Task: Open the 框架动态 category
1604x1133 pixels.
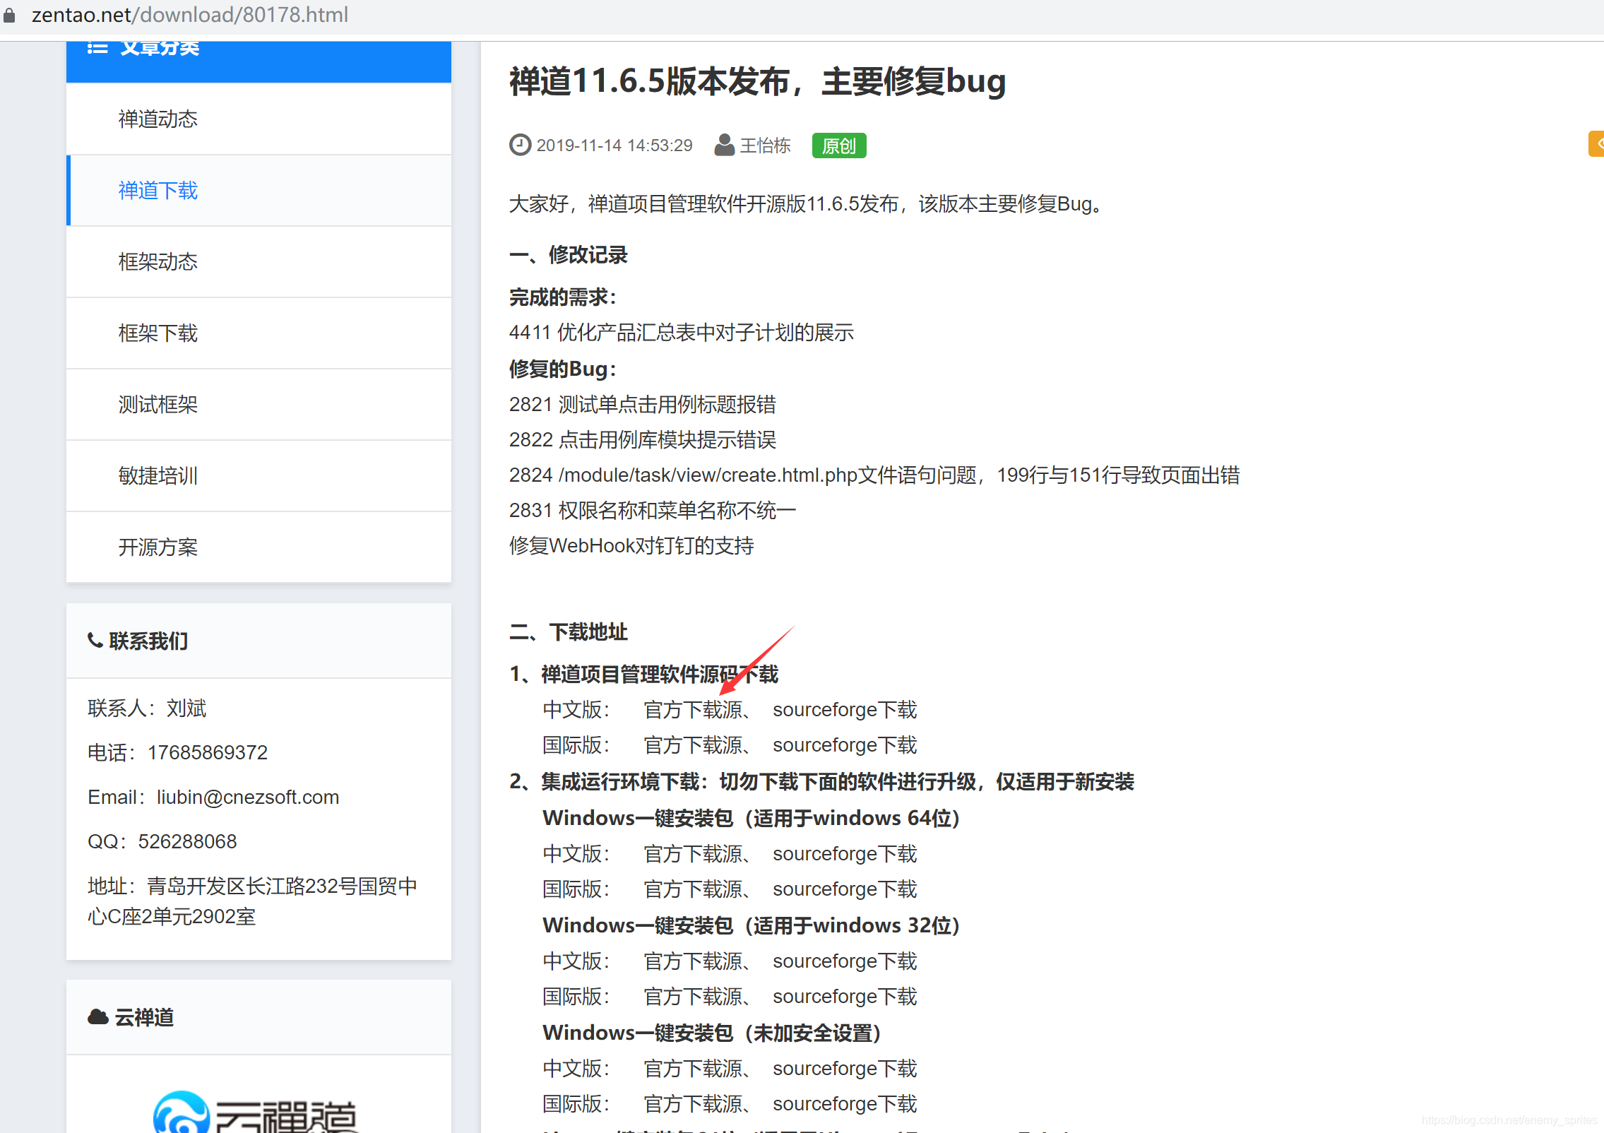Action: point(259,262)
